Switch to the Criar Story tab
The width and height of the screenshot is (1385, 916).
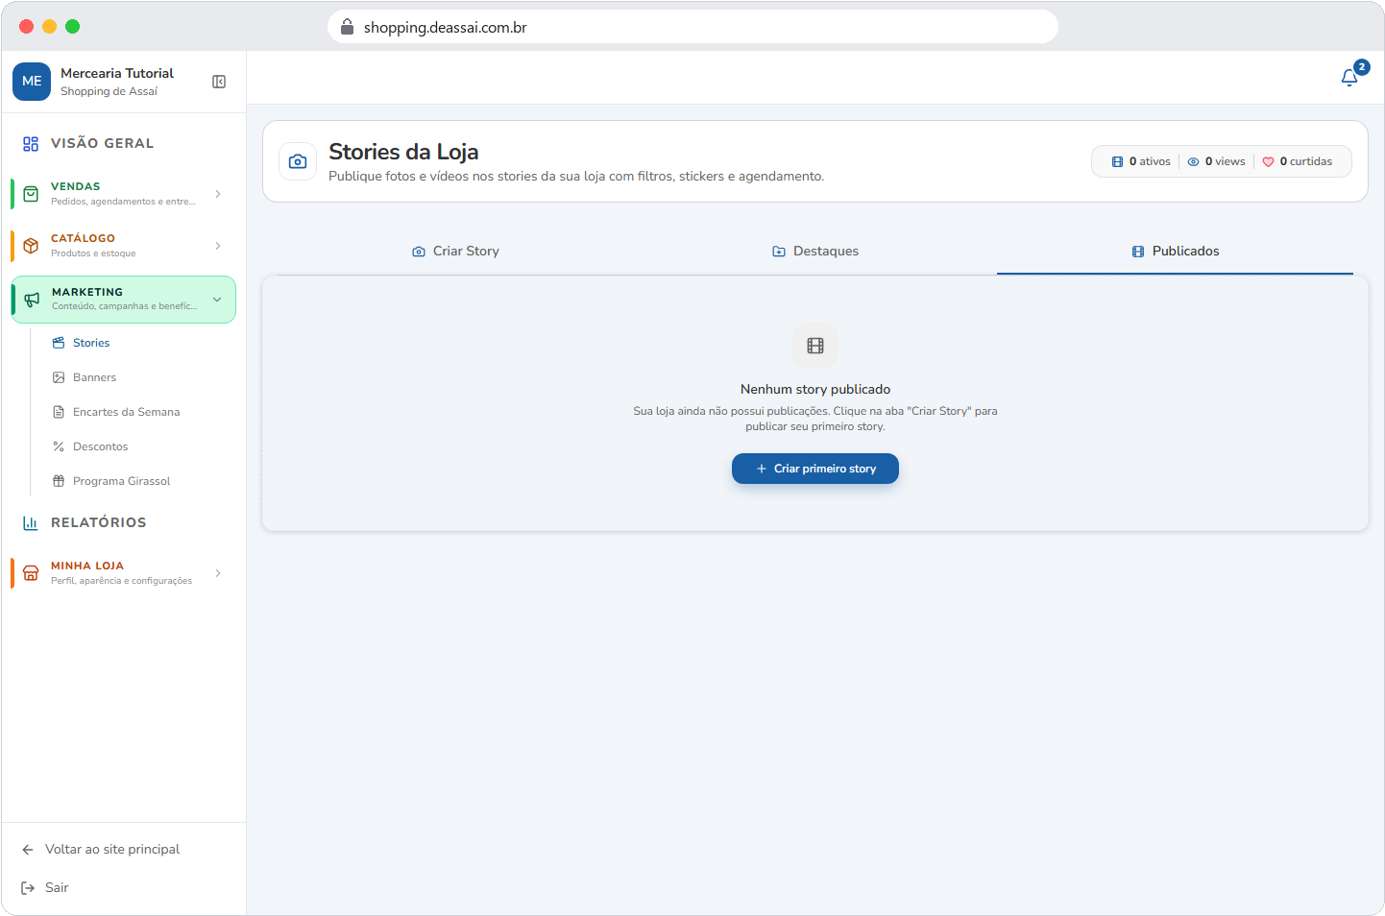(x=455, y=252)
